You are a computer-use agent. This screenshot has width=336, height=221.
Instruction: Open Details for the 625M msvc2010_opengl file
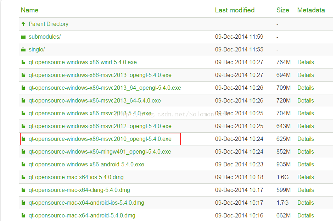(306, 139)
